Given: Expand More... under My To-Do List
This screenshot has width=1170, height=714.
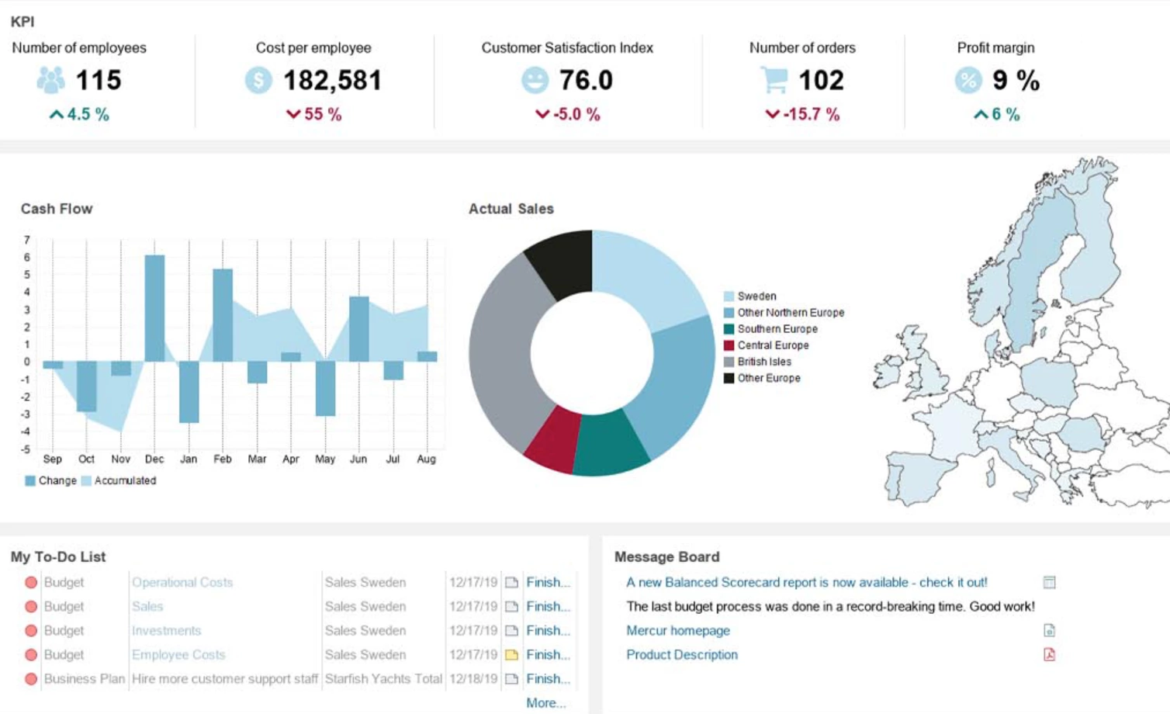Looking at the screenshot, I should pos(545,702).
